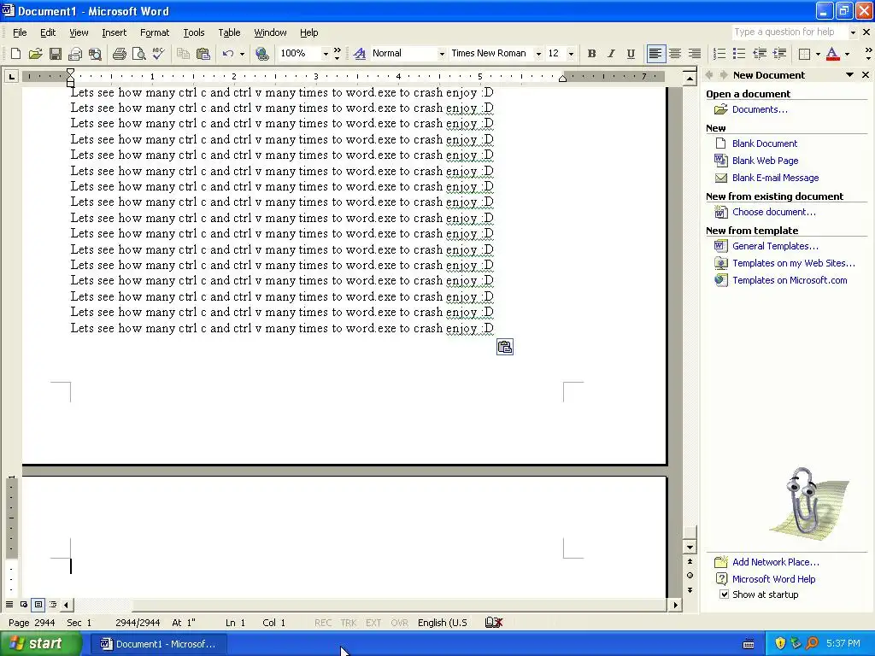Open task pane New Document dropdown menu
Screen dimensions: 875x656
[849, 75]
